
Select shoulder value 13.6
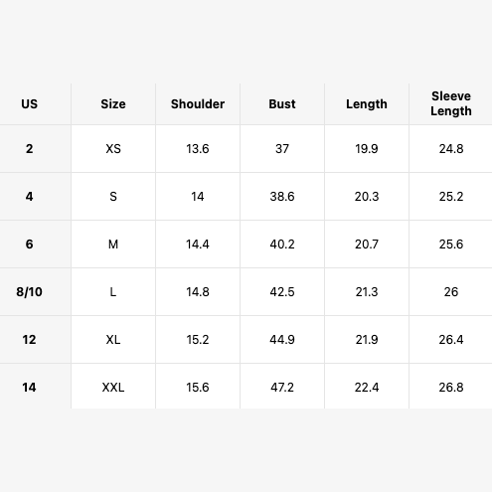[x=198, y=149]
